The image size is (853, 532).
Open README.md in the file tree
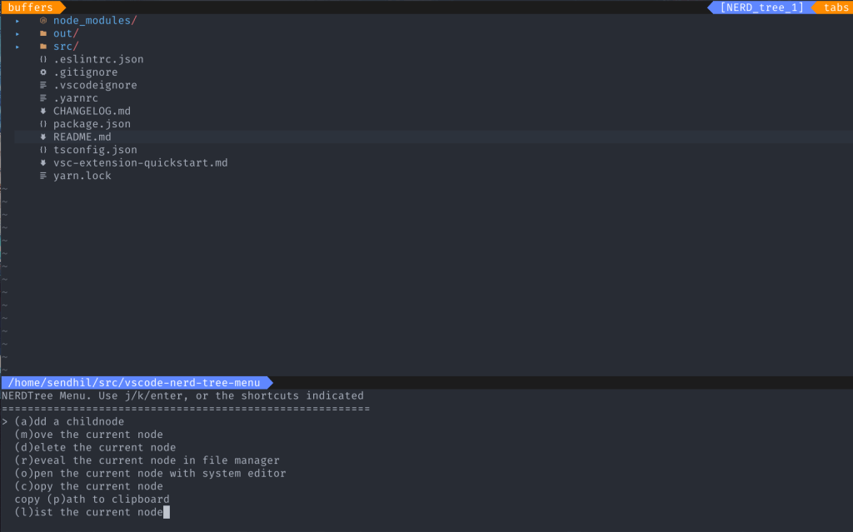click(x=82, y=137)
